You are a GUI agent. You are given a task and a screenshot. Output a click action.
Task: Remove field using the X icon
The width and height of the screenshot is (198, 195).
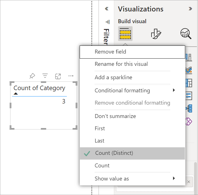pyautogui.click(x=189, y=182)
